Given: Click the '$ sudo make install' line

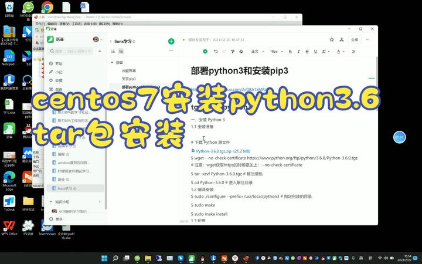Looking at the screenshot, I should coord(209,214).
